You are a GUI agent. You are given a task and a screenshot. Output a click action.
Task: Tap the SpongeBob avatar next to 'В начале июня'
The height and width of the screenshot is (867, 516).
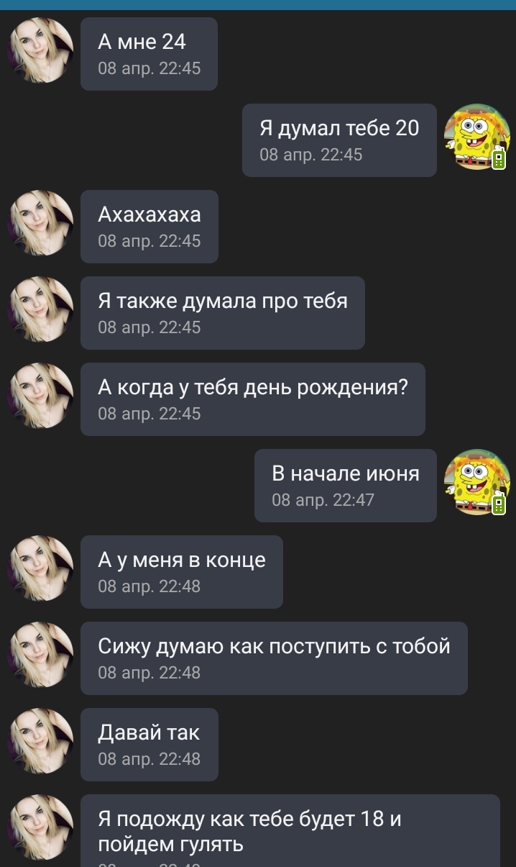[x=477, y=482]
